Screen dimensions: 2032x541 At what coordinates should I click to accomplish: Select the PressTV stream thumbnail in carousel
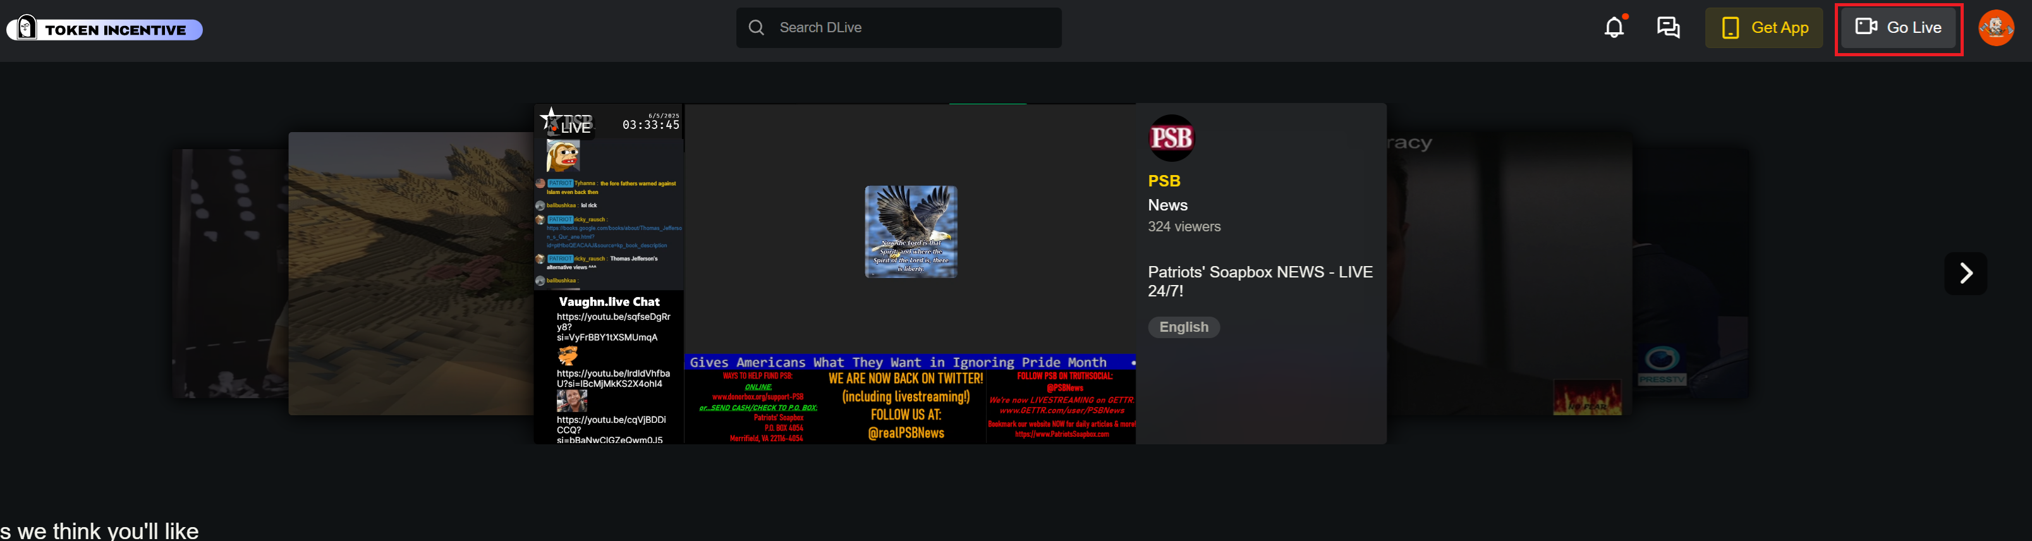[x=1691, y=272]
